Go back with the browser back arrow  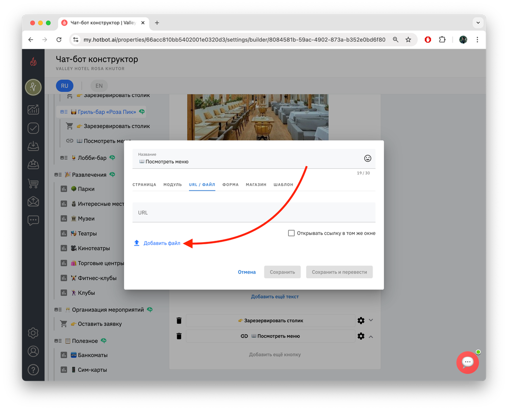tap(31, 40)
